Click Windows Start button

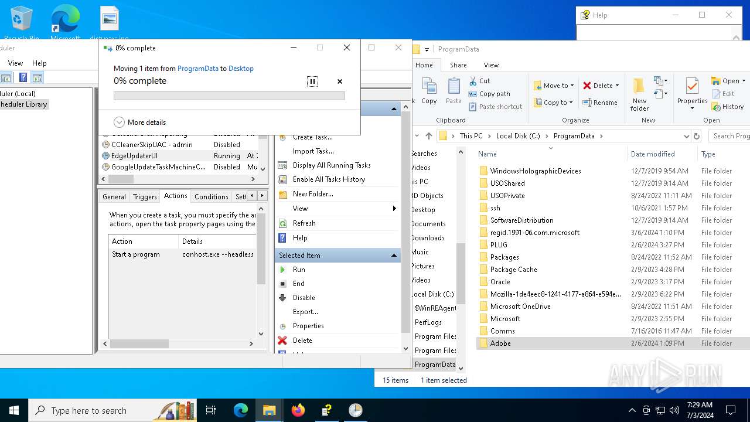pyautogui.click(x=14, y=410)
